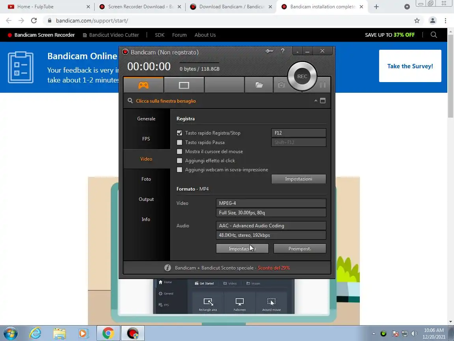Enable Tasto rapido Pausa checkbox
The image size is (454, 341).
(180, 142)
